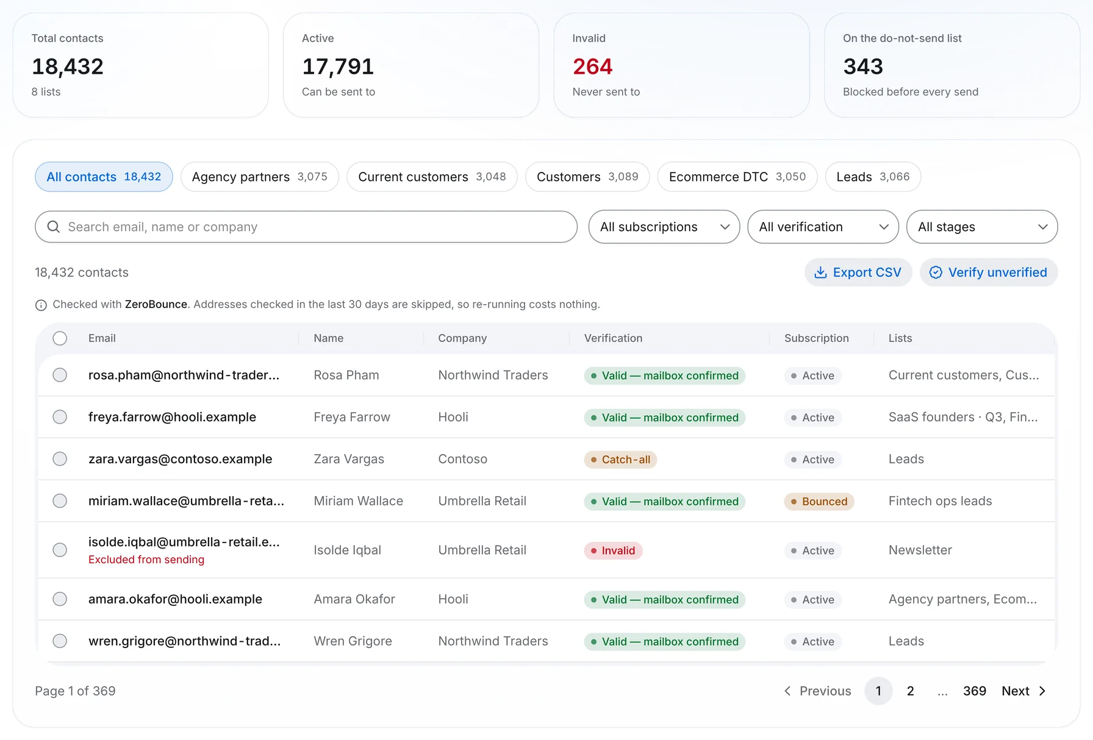This screenshot has height=740, width=1093.
Task: Check the miriam.wallace row checkbox
Action: pos(60,501)
